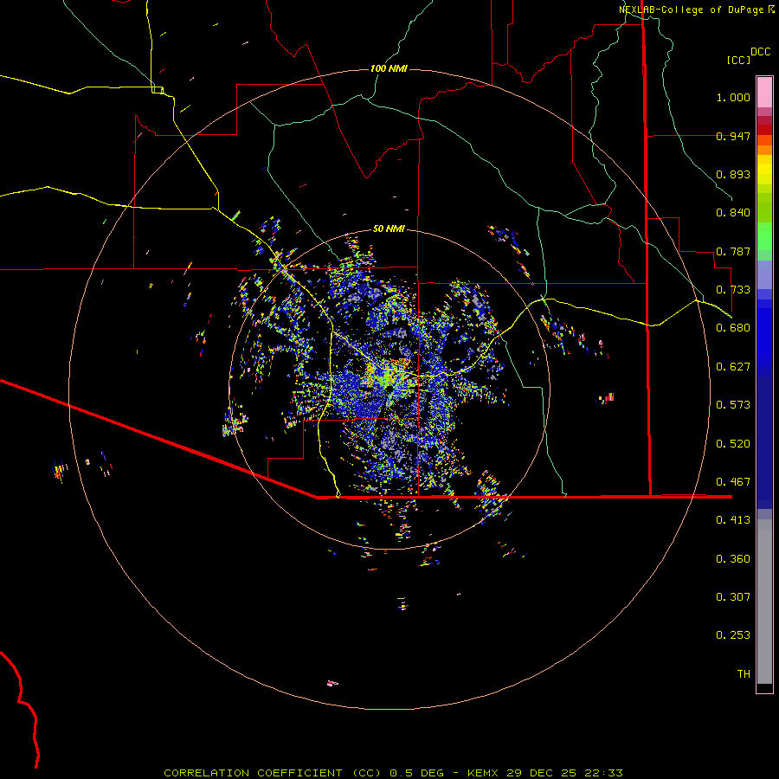Click the 0.467 scale value
This screenshot has width=779, height=779.
(x=733, y=482)
